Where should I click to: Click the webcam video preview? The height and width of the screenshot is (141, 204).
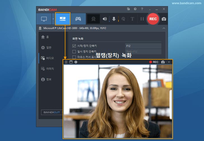pyautogui.click(x=118, y=101)
